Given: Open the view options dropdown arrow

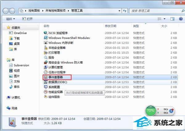Looking at the screenshot, I should [164, 19].
